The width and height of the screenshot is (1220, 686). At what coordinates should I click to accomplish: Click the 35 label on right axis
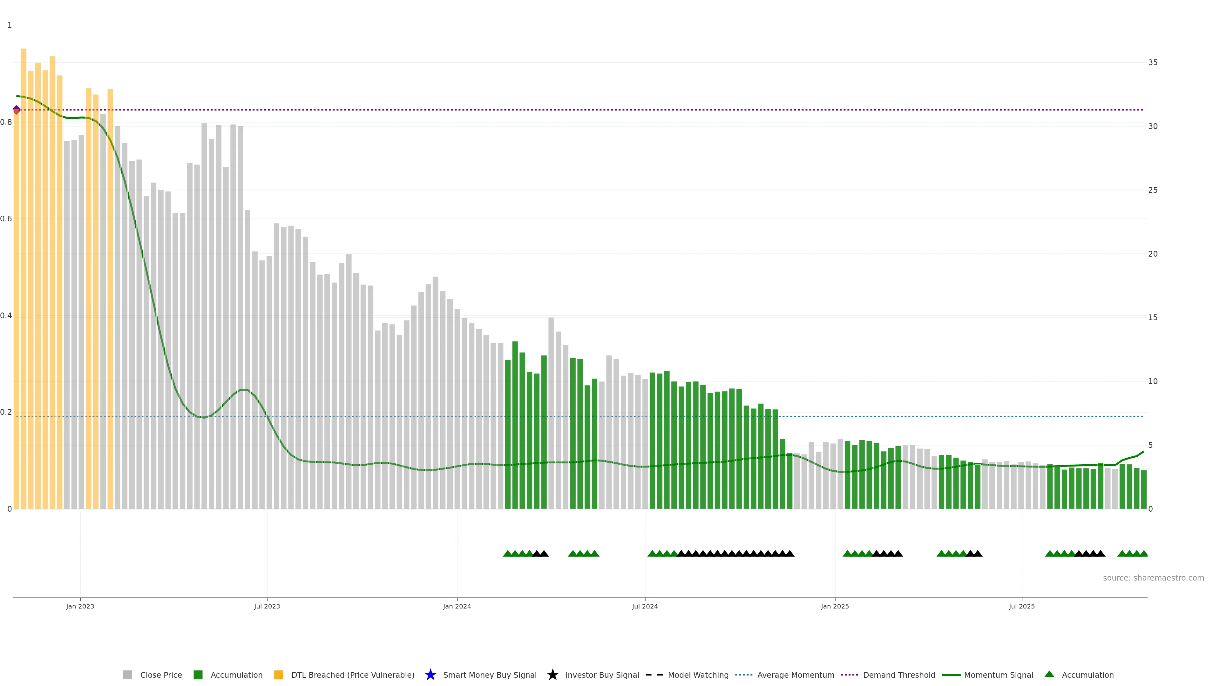(x=1152, y=63)
